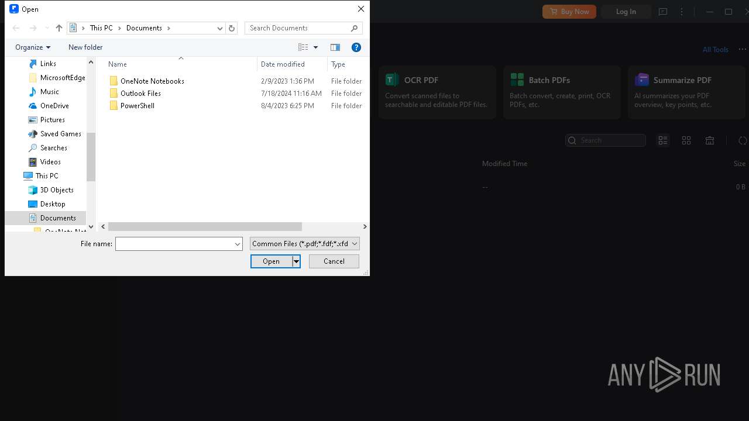749x421 pixels.
Task: Sort by Modified Time column
Action: [x=504, y=164]
